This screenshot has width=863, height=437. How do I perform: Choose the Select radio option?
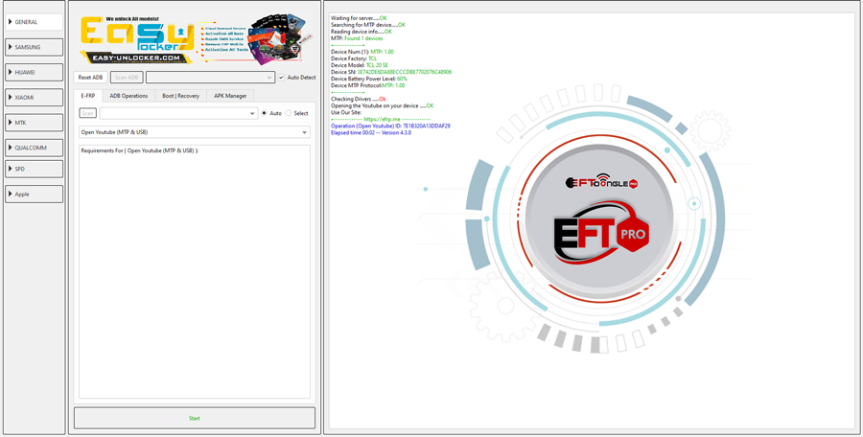pos(296,113)
